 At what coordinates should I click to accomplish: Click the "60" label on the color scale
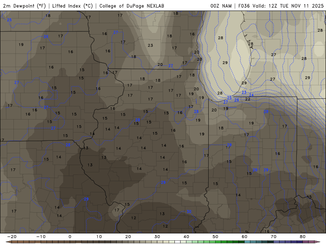[x=244, y=237]
